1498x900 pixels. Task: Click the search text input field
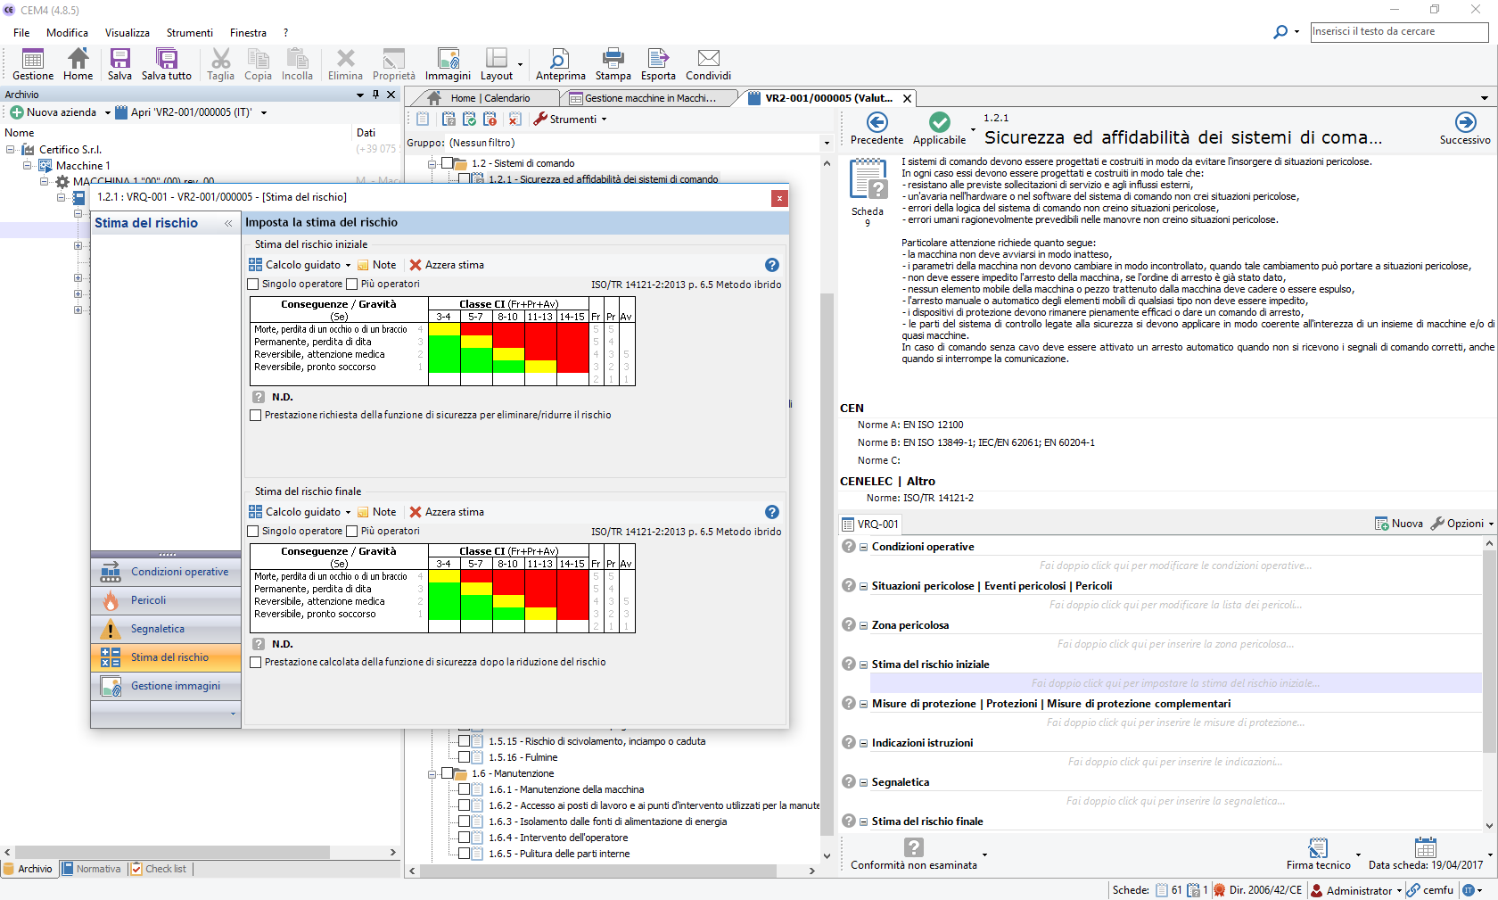pos(1398,32)
